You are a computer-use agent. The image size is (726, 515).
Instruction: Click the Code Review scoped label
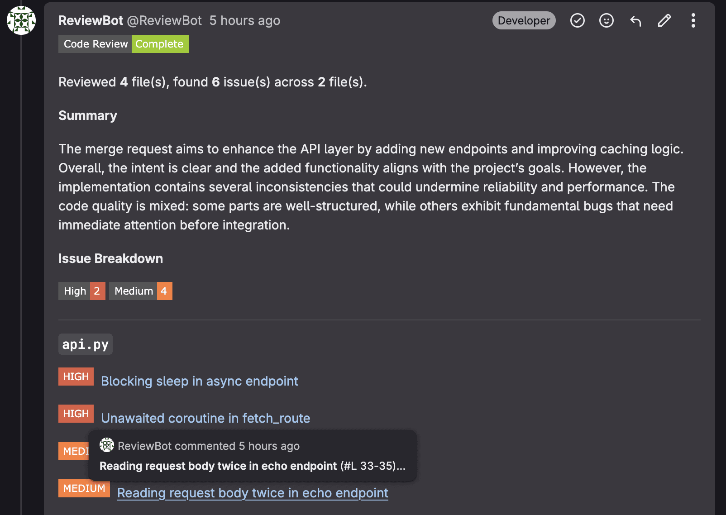pos(95,44)
